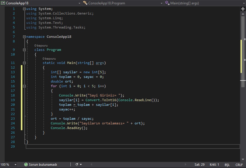Click the method icon beside Main(string[] args)
246x168 pixels.
(x=167, y=3)
